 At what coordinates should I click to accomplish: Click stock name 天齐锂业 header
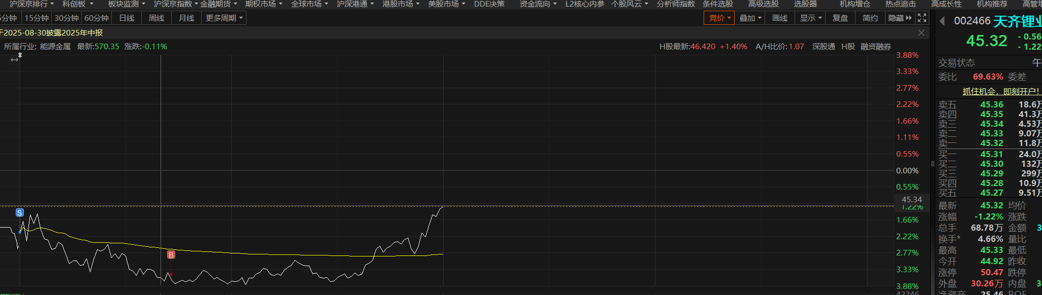tap(1018, 21)
